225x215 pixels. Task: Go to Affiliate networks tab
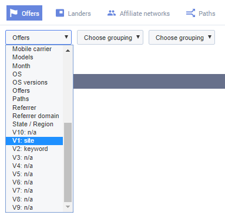click(139, 14)
